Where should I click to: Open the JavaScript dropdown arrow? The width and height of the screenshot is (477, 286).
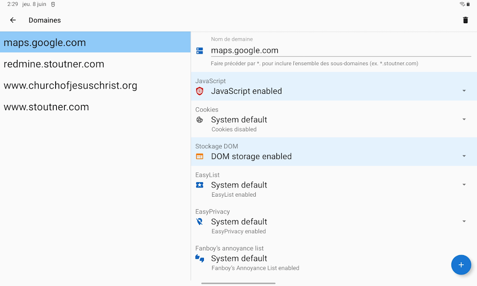click(464, 91)
